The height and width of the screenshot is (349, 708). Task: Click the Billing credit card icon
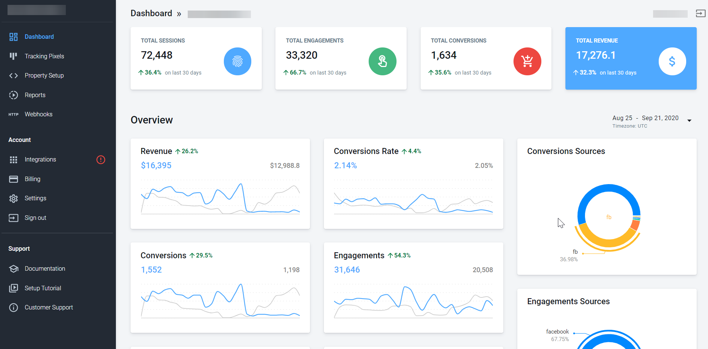[14, 179]
